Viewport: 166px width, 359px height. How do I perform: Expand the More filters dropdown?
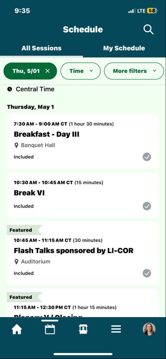point(134,71)
